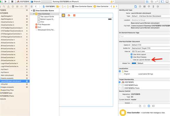Screen dimensions: 170x116
Task: Click the First Responder icon in scene dock
Action: click(x=69, y=15)
